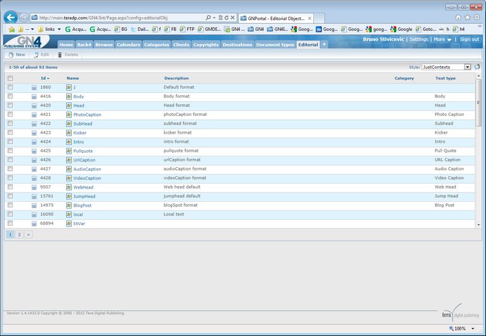Sort by the Description column header
Viewport: 486px width, 336px height.
(176, 78)
